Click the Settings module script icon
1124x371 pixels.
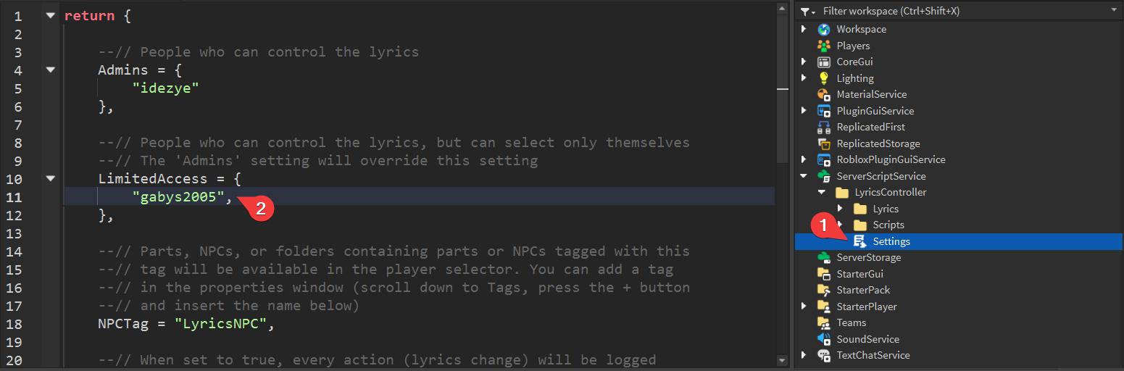[x=859, y=241]
